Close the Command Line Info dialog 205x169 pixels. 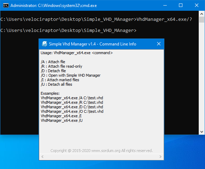159,44
